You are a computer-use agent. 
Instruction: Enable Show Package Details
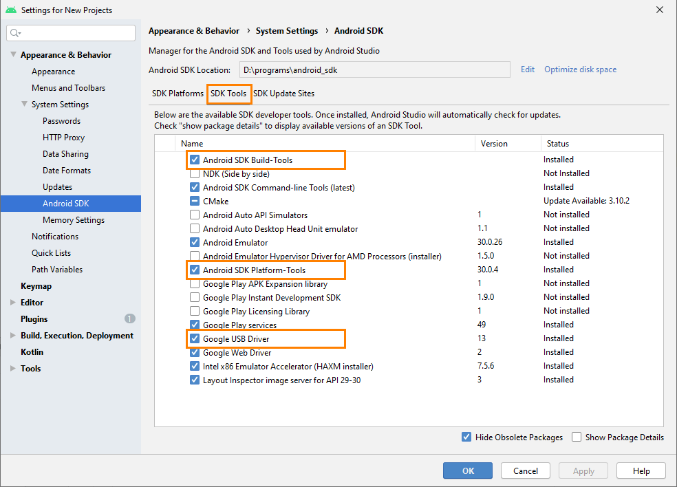pyautogui.click(x=576, y=437)
